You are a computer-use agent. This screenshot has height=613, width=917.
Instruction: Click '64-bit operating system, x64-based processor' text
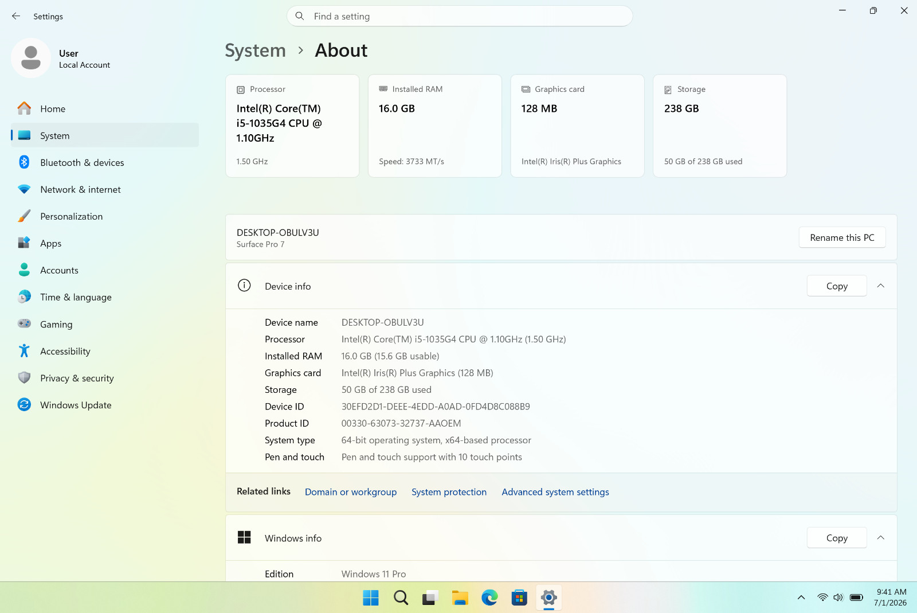[436, 440]
